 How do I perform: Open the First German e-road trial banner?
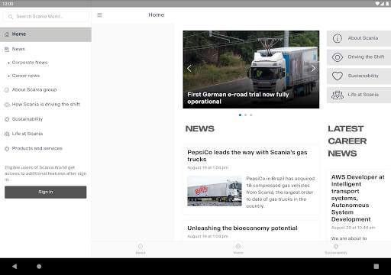pos(251,70)
